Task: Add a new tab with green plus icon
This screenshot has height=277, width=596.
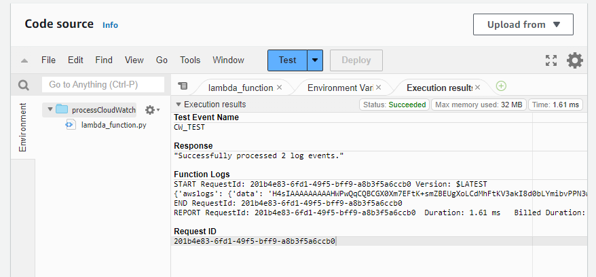Action: pyautogui.click(x=501, y=86)
